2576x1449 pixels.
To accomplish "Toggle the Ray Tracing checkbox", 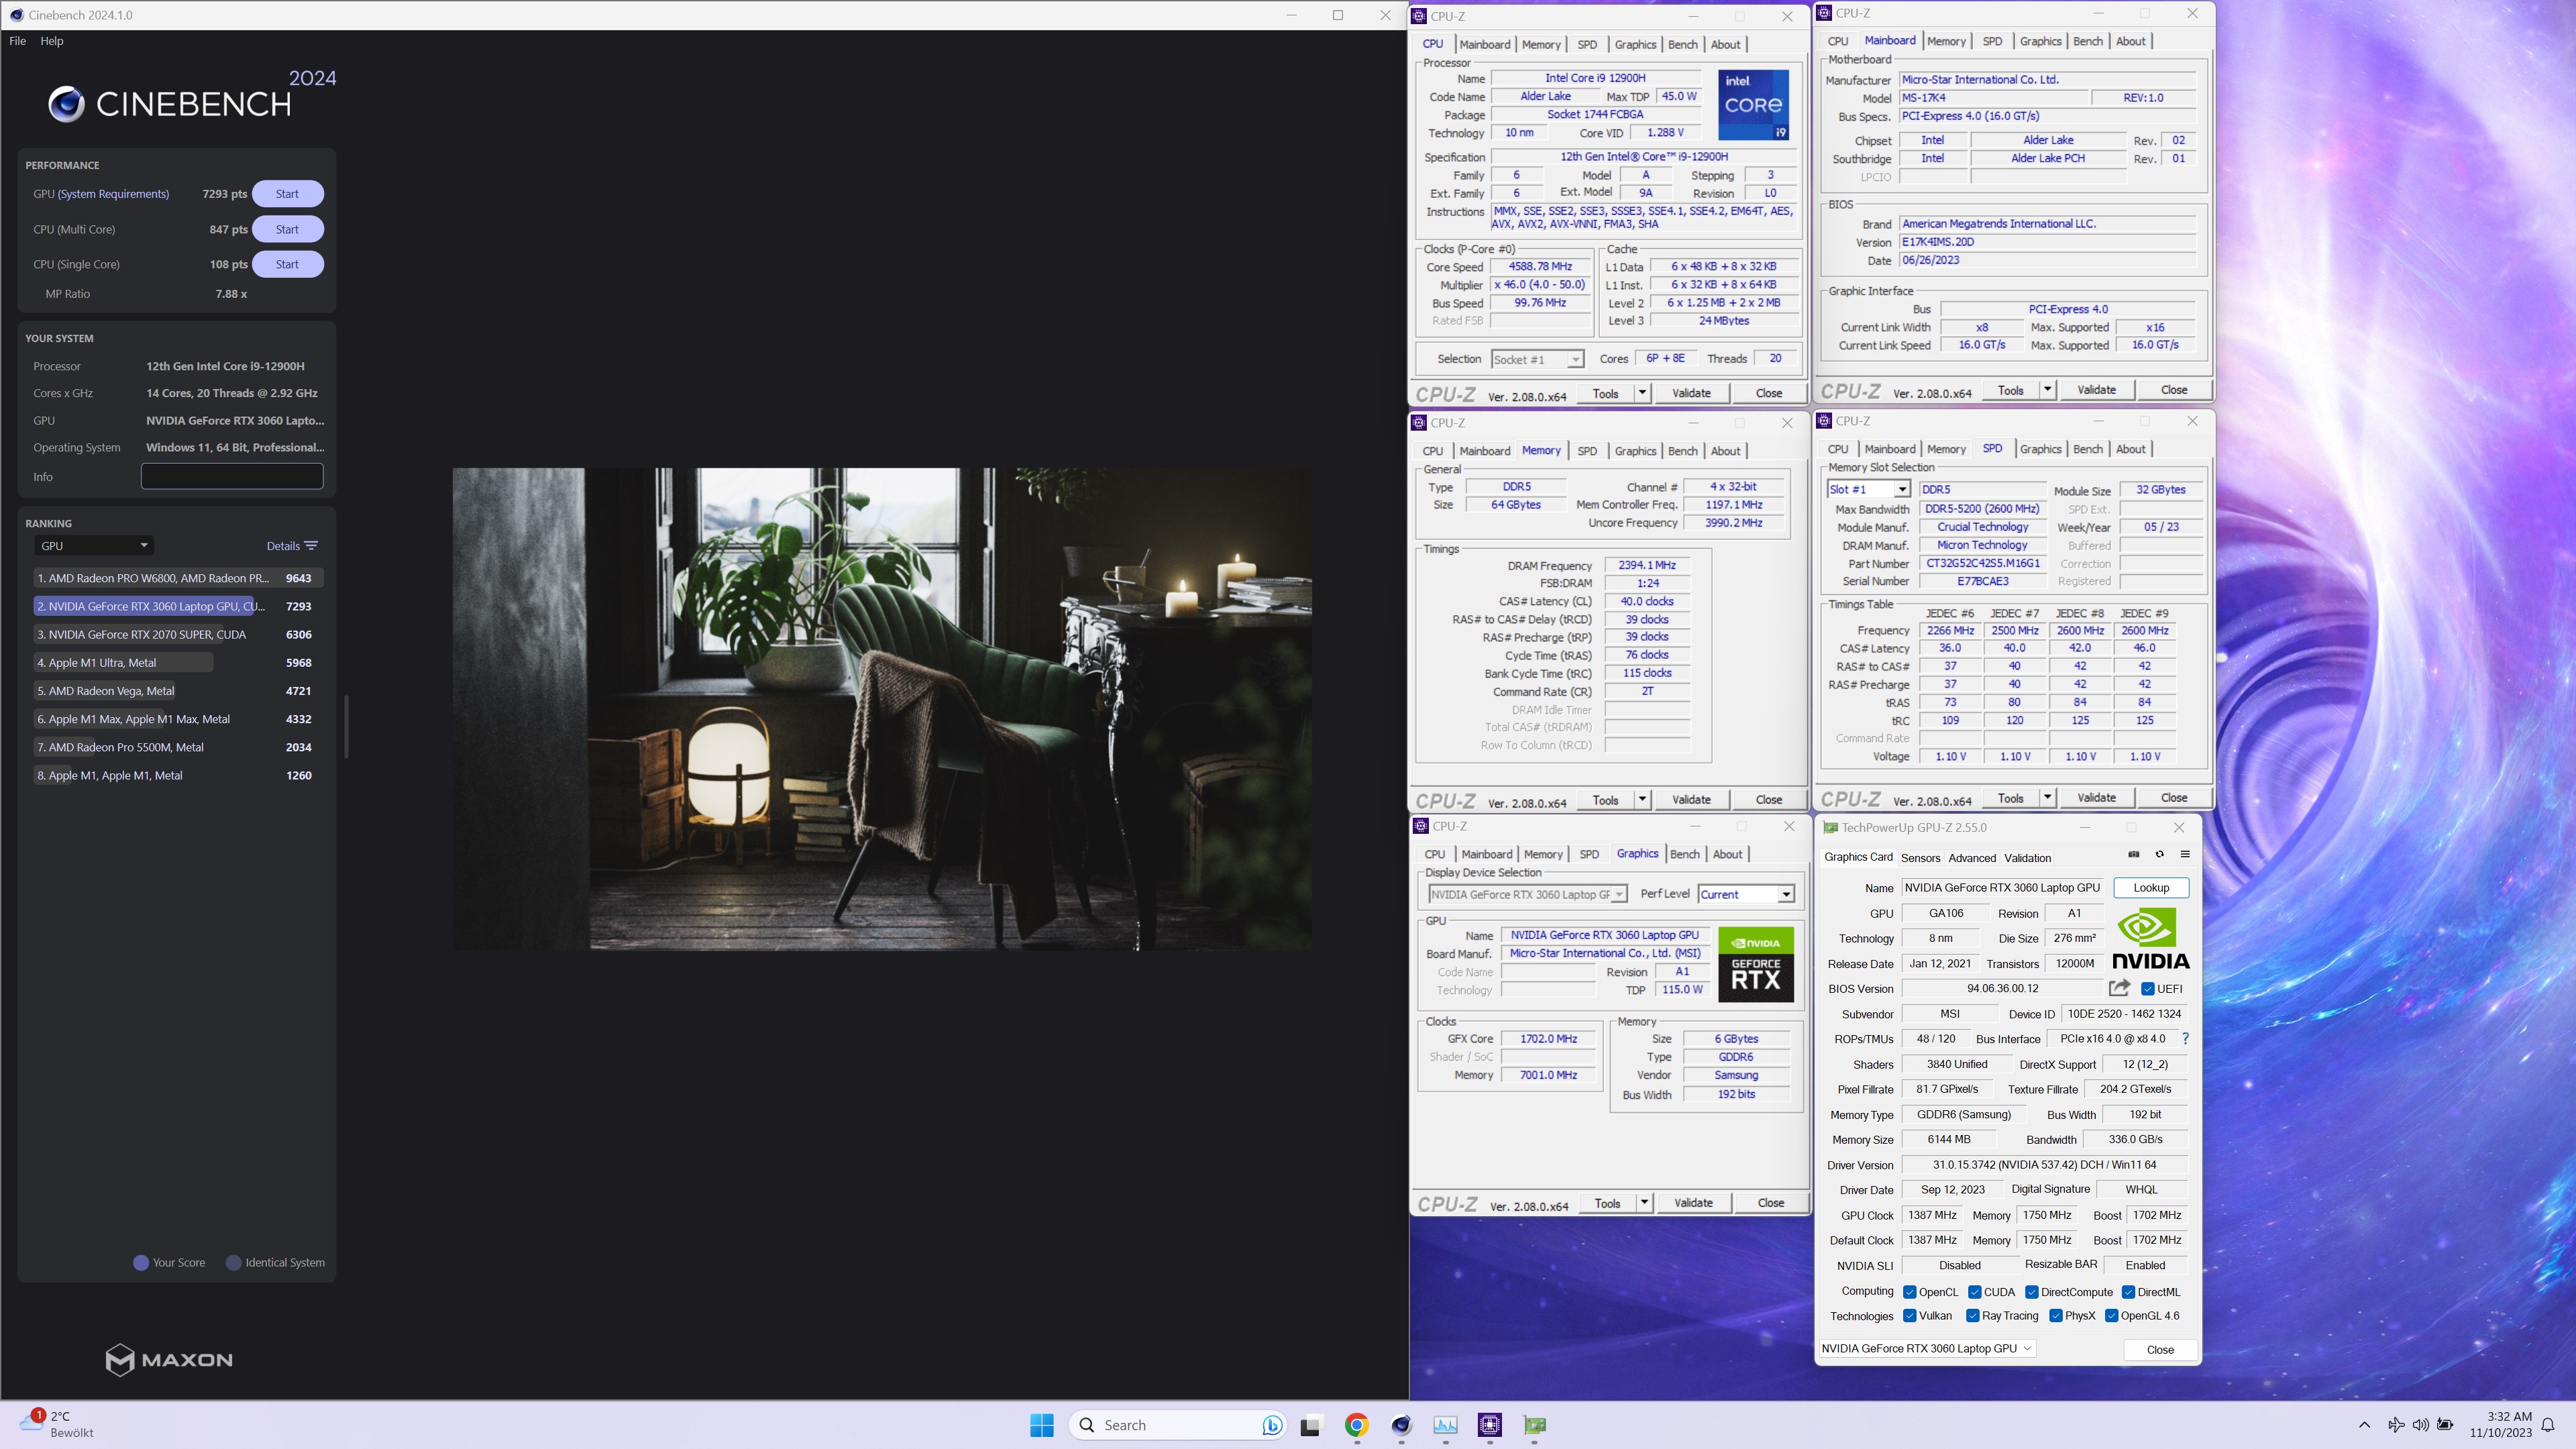I will click(1972, 1316).
